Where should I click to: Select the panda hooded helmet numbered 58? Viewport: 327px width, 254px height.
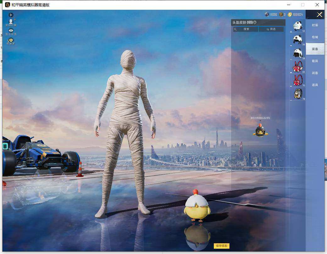(297, 53)
